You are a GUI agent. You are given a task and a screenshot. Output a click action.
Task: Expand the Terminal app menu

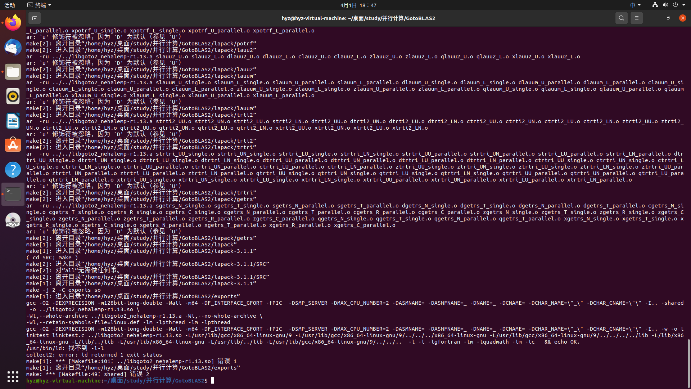[x=40, y=5]
